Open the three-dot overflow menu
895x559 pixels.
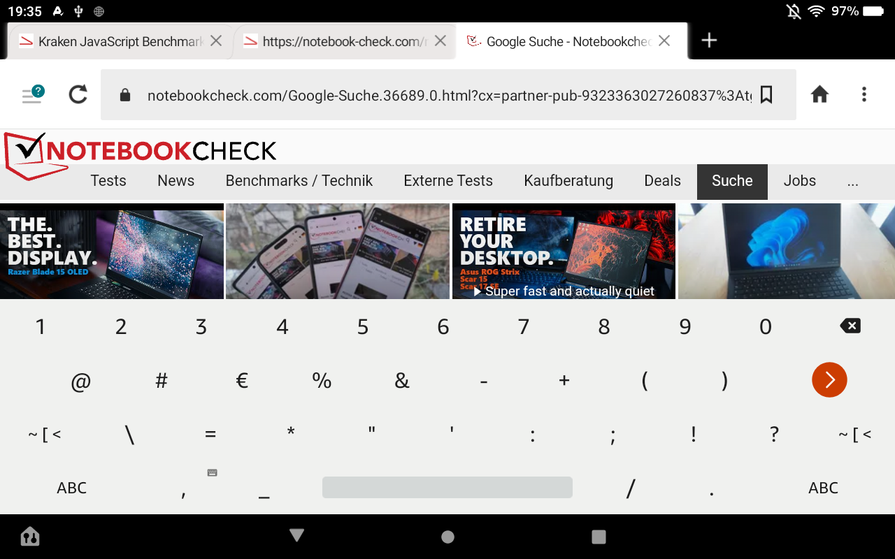pos(864,94)
